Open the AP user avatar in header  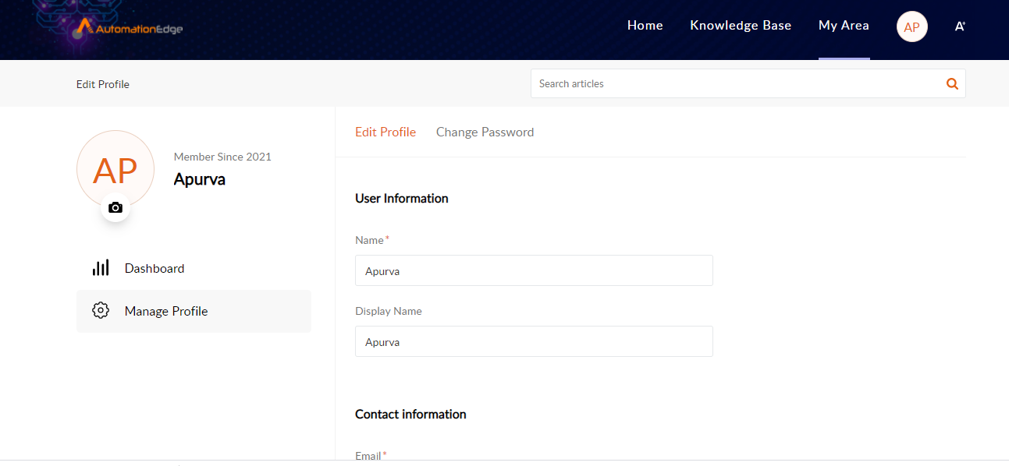click(x=912, y=26)
